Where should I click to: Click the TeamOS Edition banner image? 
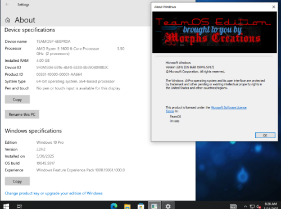(x=215, y=32)
